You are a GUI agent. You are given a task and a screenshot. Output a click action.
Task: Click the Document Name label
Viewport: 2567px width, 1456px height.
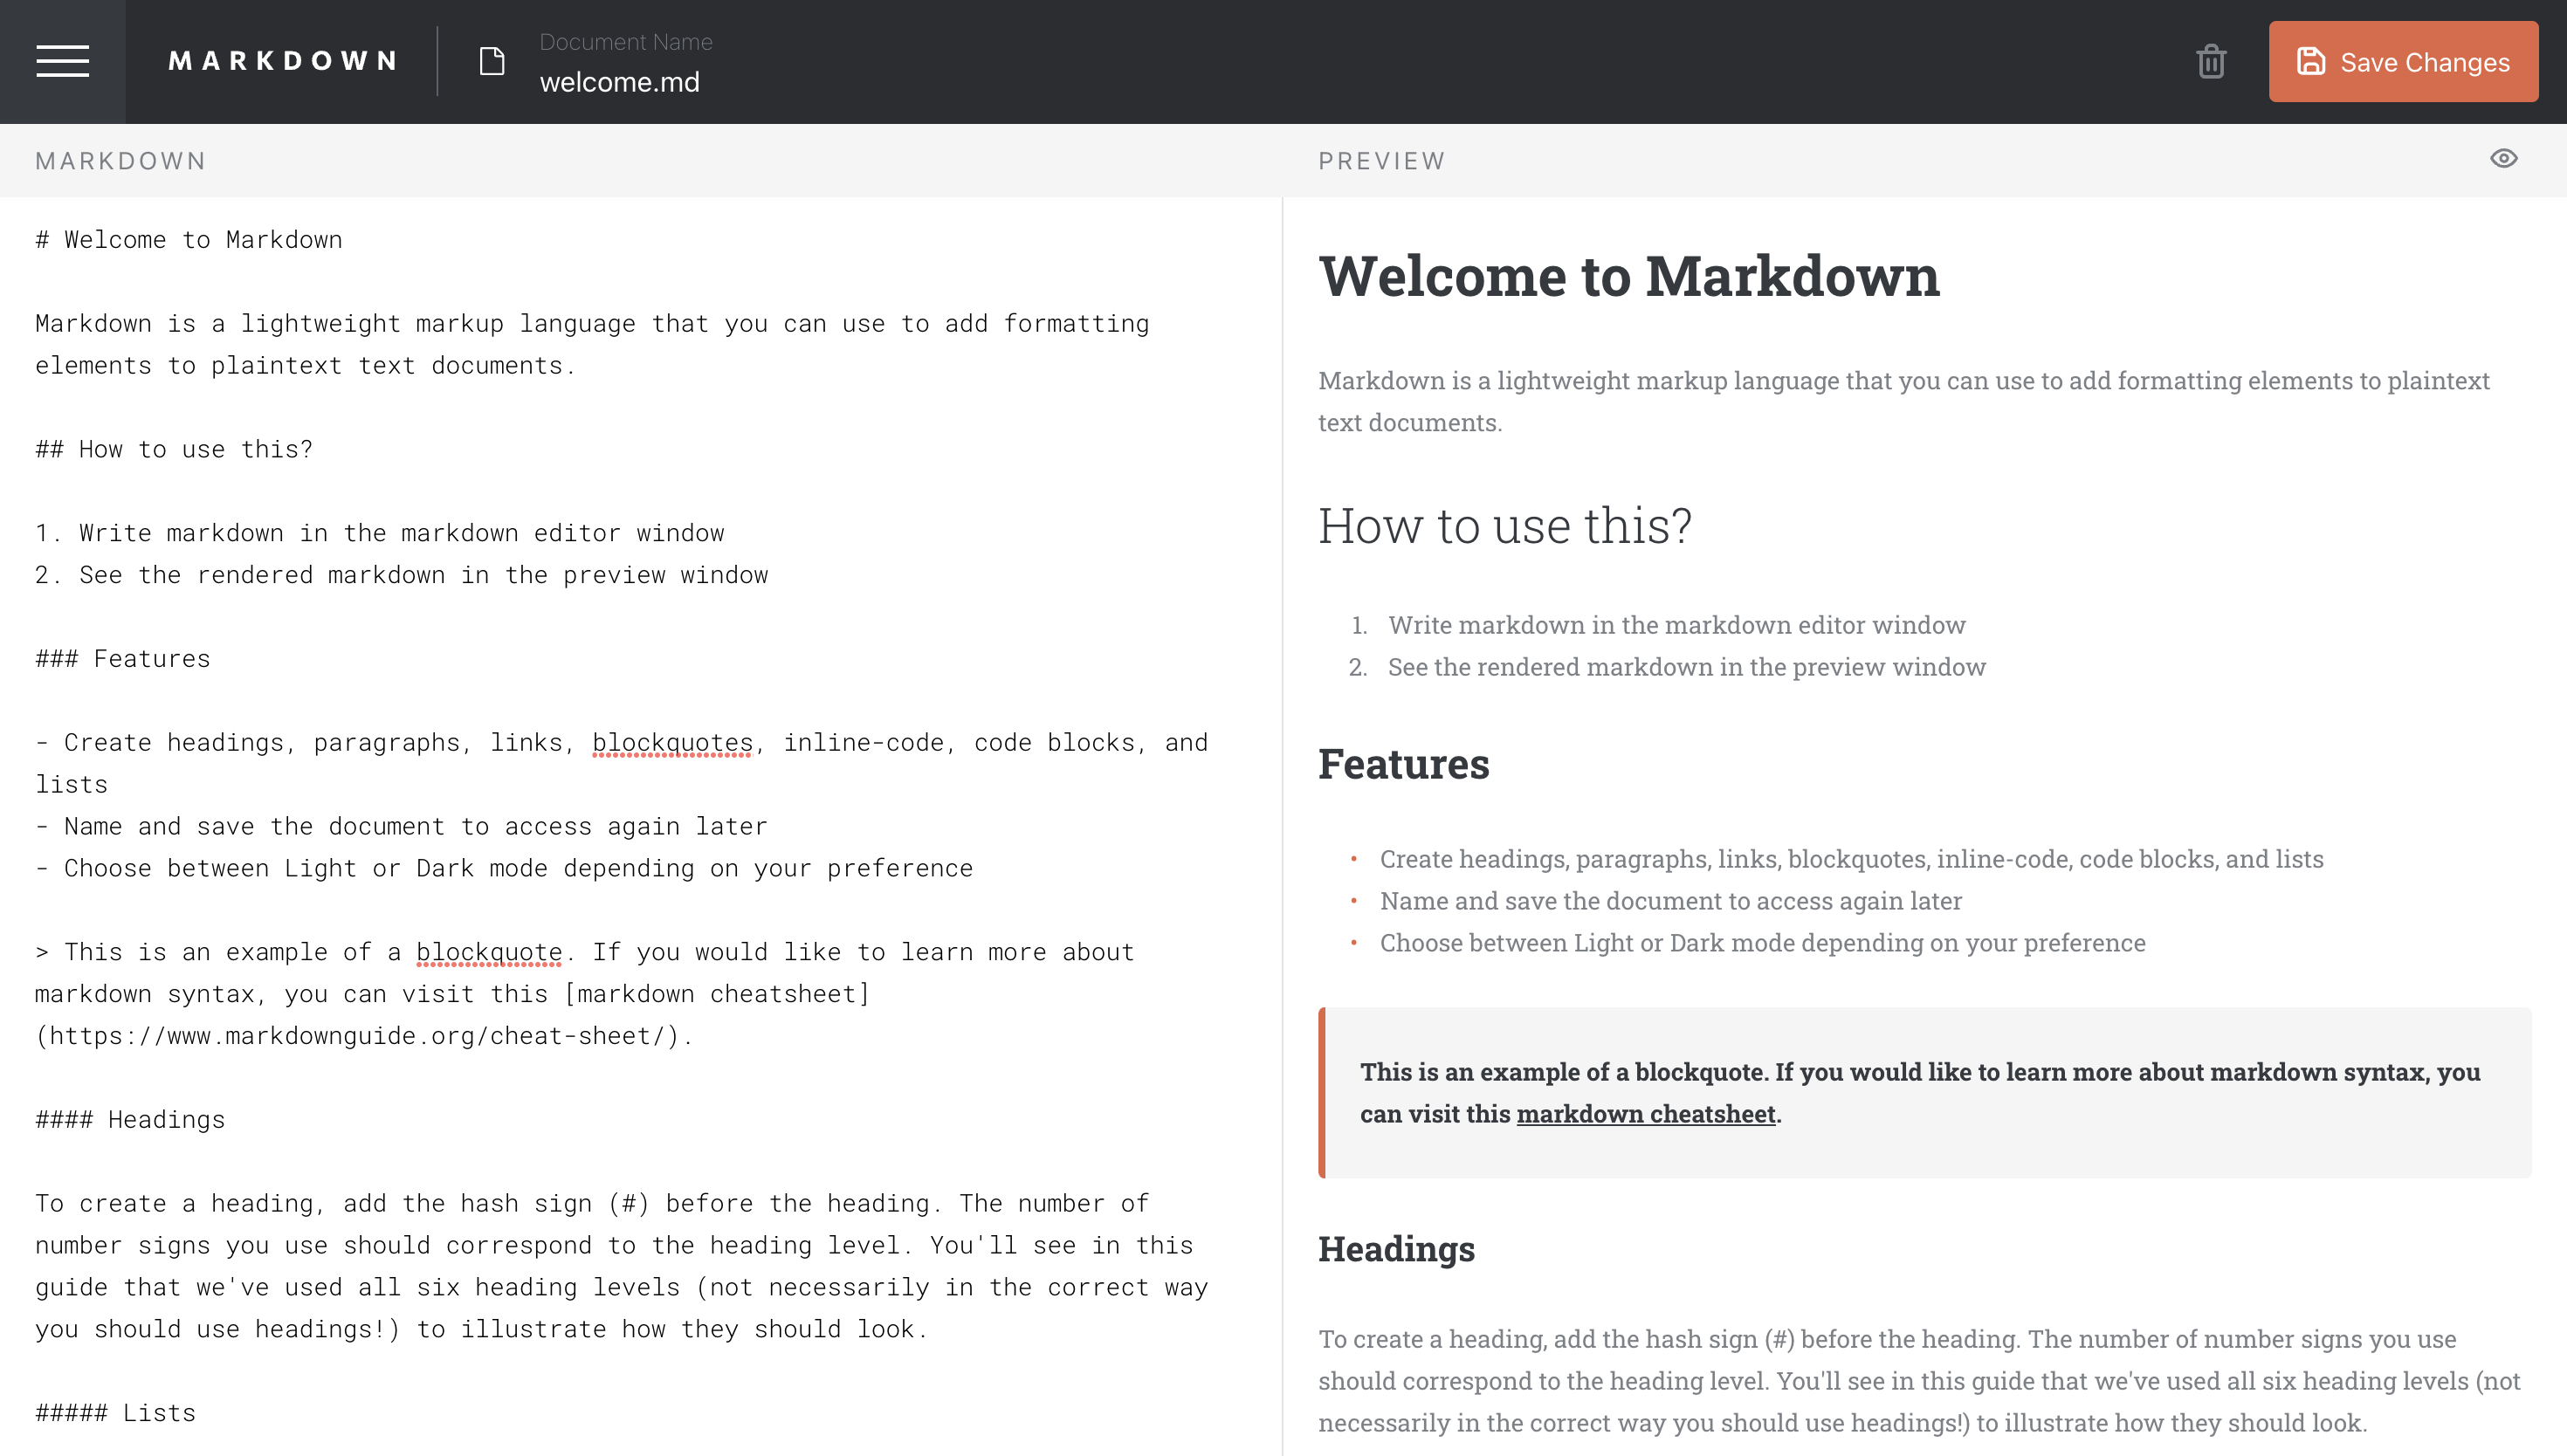point(625,42)
